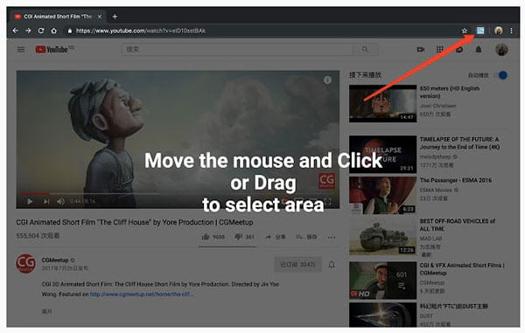The height and width of the screenshot is (333, 525).
Task: Open more actions three-dot menu
Action: point(332,238)
